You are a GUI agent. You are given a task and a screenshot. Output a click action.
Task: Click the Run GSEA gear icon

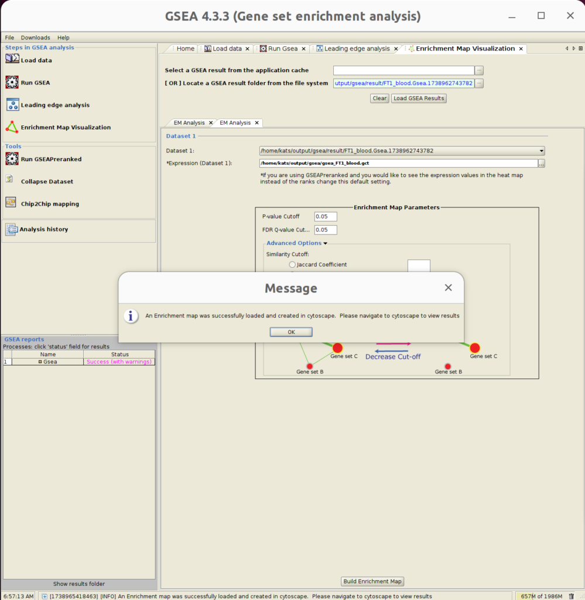(12, 82)
